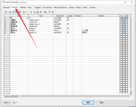136x107 pixels.
Task: Open Customize Columns and Filter icon
Action: point(50,12)
